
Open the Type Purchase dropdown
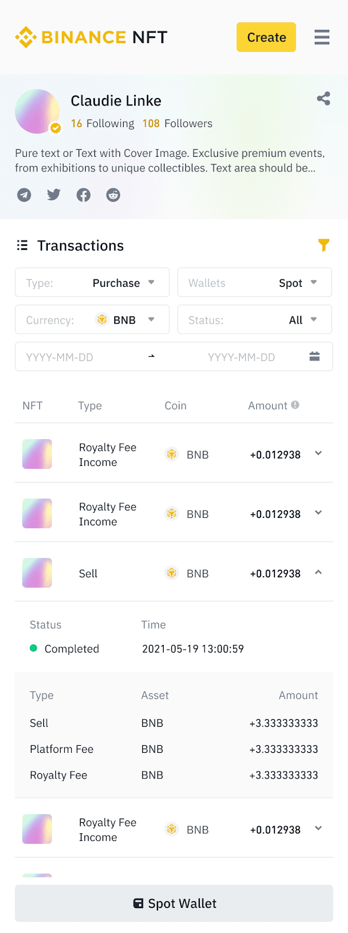[92, 283]
